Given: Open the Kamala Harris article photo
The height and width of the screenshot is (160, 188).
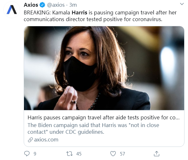Looking at the screenshot, I should 104,68.
